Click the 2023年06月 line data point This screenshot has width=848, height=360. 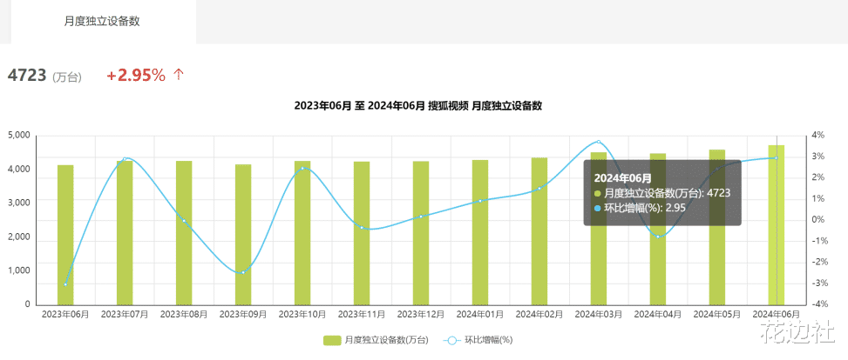[x=65, y=284]
